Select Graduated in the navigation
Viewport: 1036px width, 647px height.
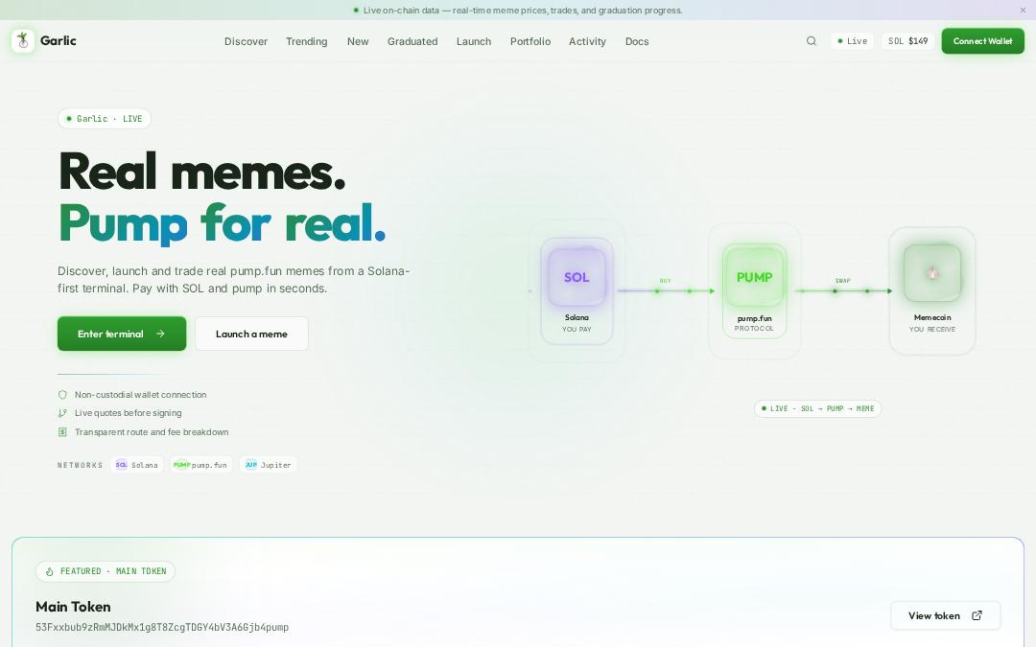coord(412,41)
